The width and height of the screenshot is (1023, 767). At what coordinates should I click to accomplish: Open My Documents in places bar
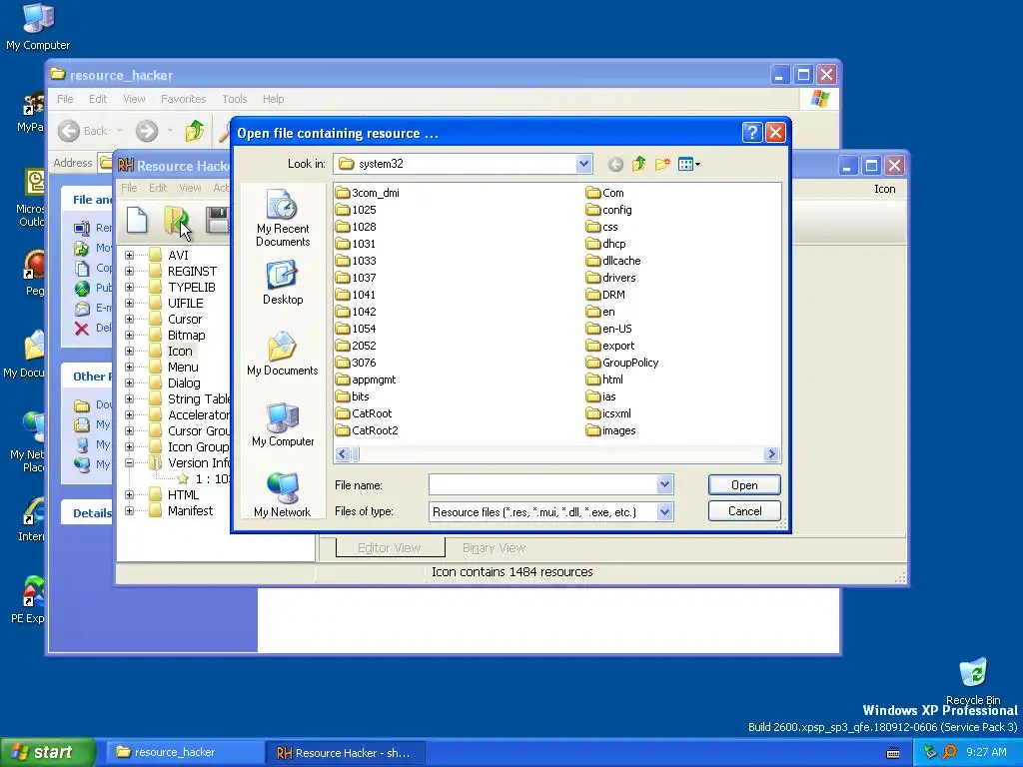[x=283, y=355]
